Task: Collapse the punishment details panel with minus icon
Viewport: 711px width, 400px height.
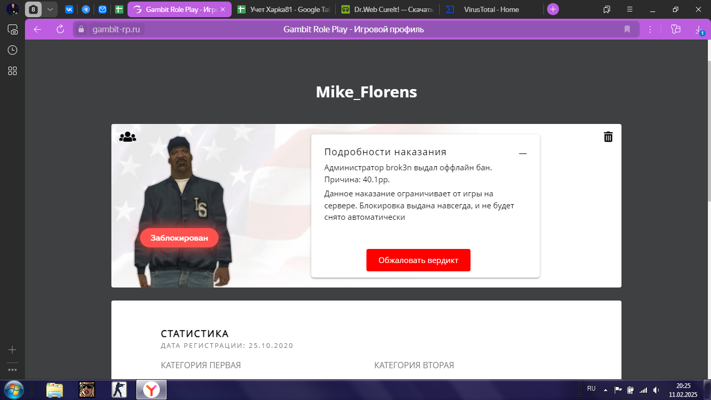Action: [523, 154]
